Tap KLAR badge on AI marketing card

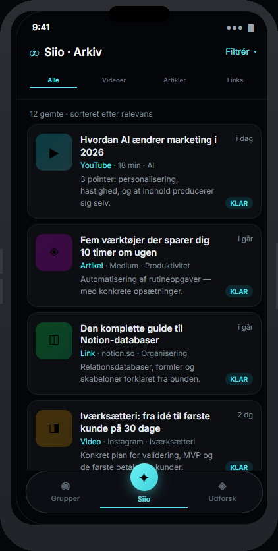coord(239,203)
